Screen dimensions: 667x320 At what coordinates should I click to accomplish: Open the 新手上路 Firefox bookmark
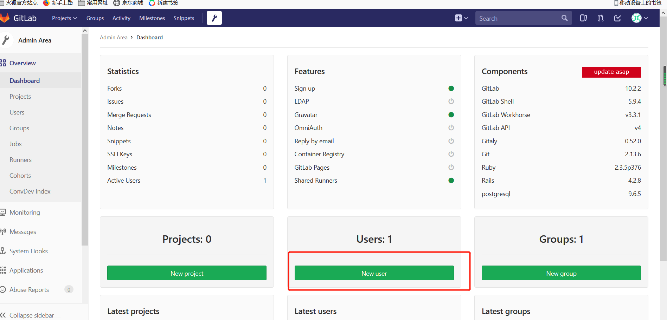[x=58, y=3]
